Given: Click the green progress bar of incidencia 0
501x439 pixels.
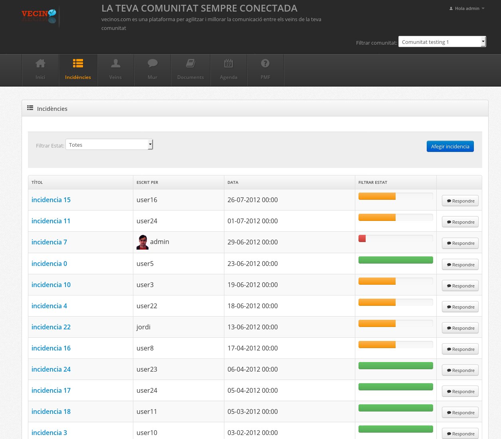Looking at the screenshot, I should point(396,260).
